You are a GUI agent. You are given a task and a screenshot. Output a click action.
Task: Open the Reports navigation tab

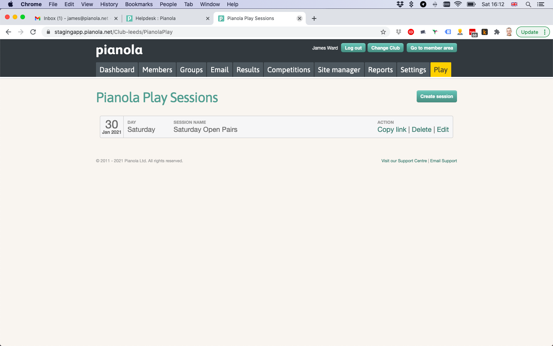381,70
